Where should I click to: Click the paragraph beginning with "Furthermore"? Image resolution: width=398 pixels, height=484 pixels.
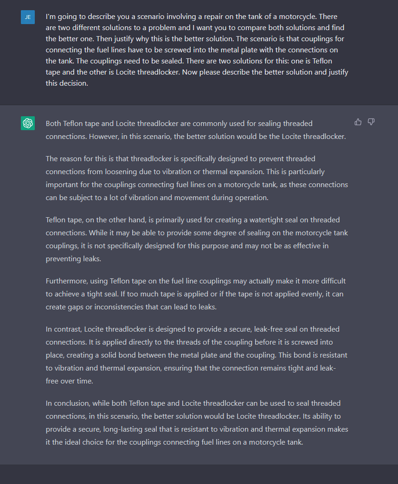point(197,294)
